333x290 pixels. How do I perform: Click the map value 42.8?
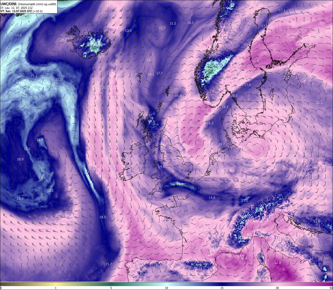coord(255,61)
